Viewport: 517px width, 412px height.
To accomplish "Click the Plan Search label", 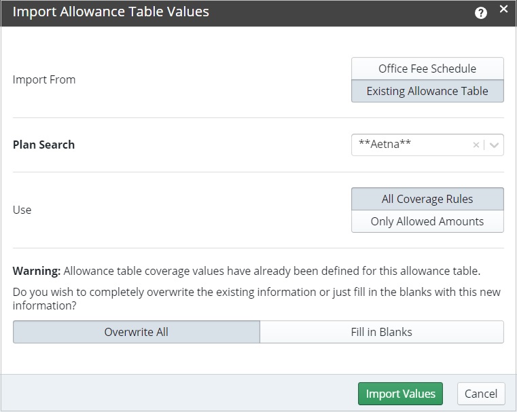I will (43, 145).
